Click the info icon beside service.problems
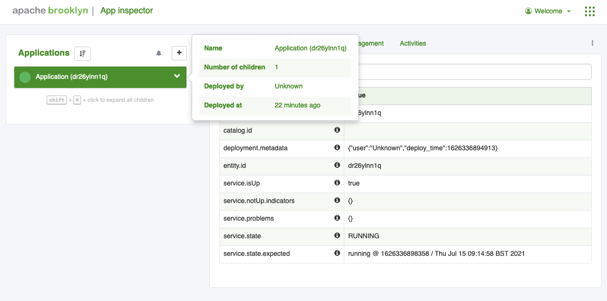 click(x=337, y=218)
